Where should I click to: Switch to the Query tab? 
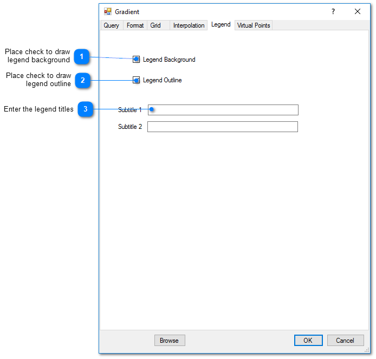pos(111,25)
